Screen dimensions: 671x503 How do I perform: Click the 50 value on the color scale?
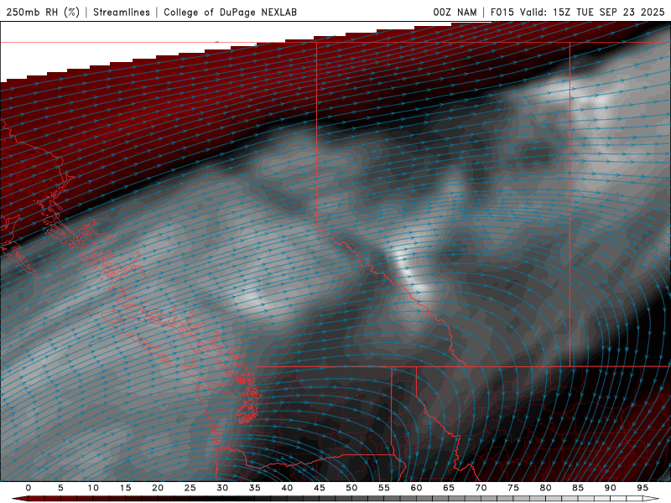tap(351, 488)
